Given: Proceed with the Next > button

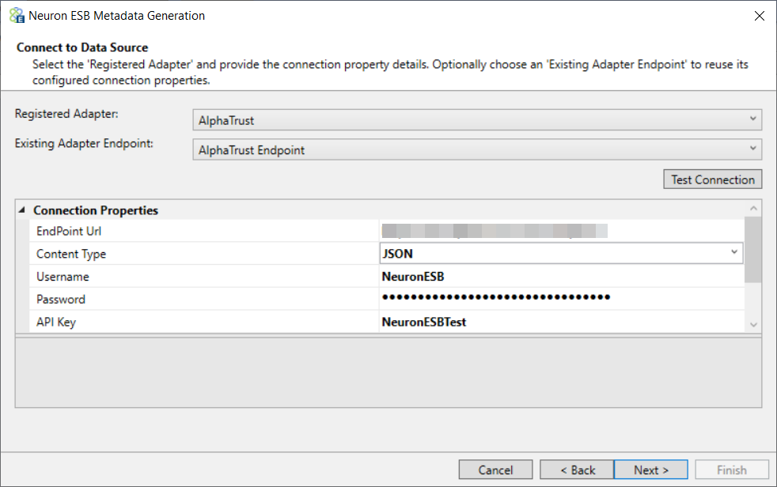Looking at the screenshot, I should [651, 470].
